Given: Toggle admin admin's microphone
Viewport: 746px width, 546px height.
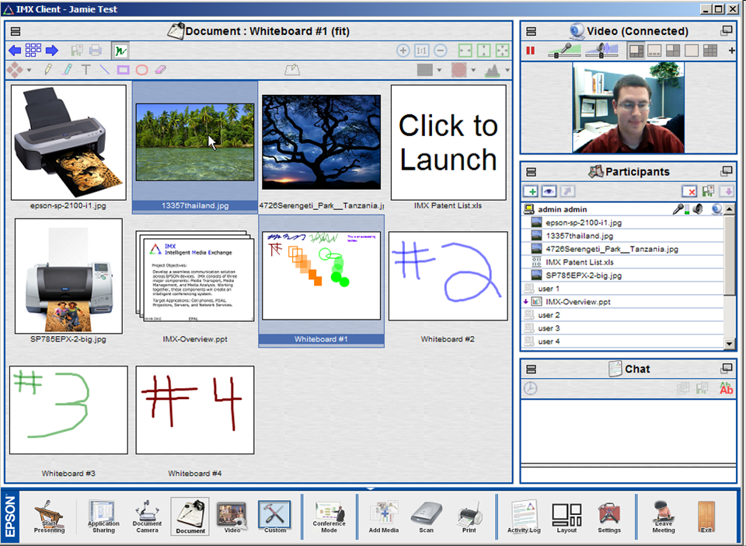Looking at the screenshot, I should [678, 209].
